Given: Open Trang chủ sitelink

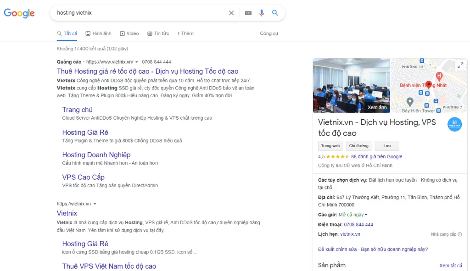Looking at the screenshot, I should [x=77, y=110].
